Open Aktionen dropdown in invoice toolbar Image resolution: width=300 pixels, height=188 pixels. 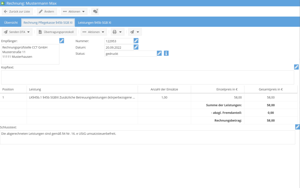click(94, 32)
